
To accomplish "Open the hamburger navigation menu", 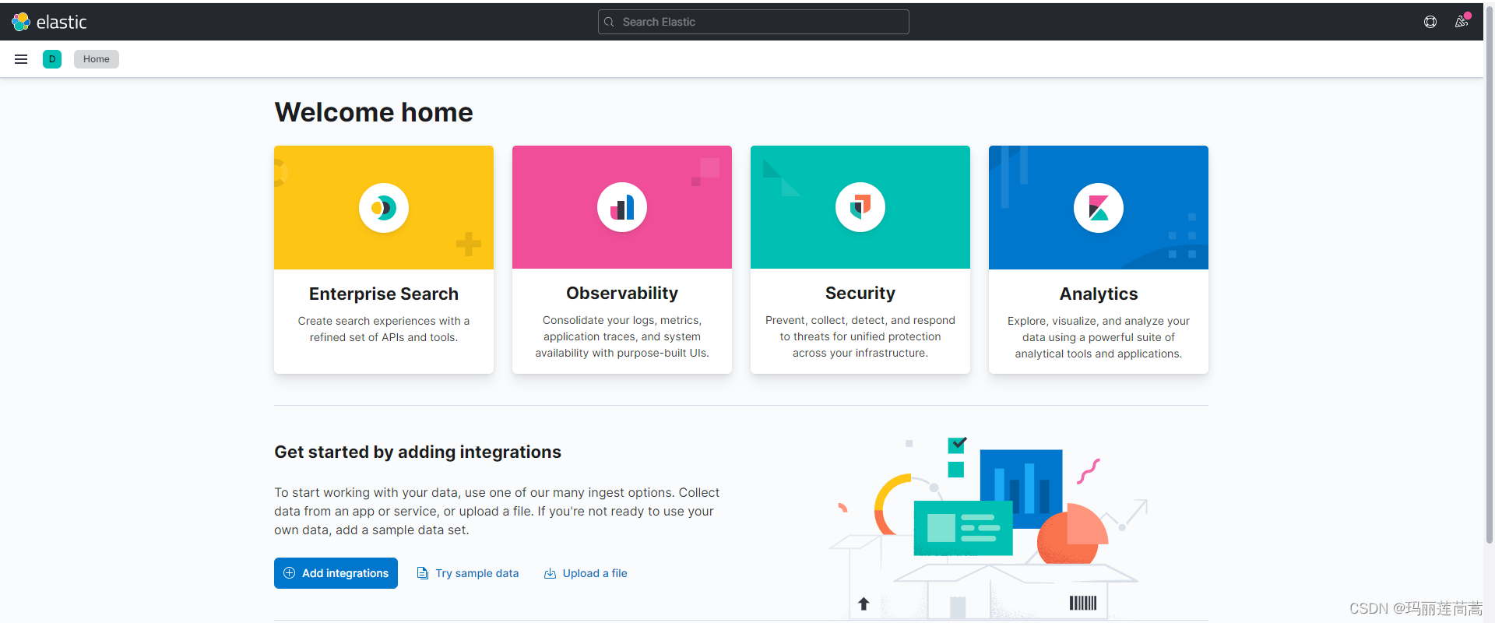I will pos(21,59).
